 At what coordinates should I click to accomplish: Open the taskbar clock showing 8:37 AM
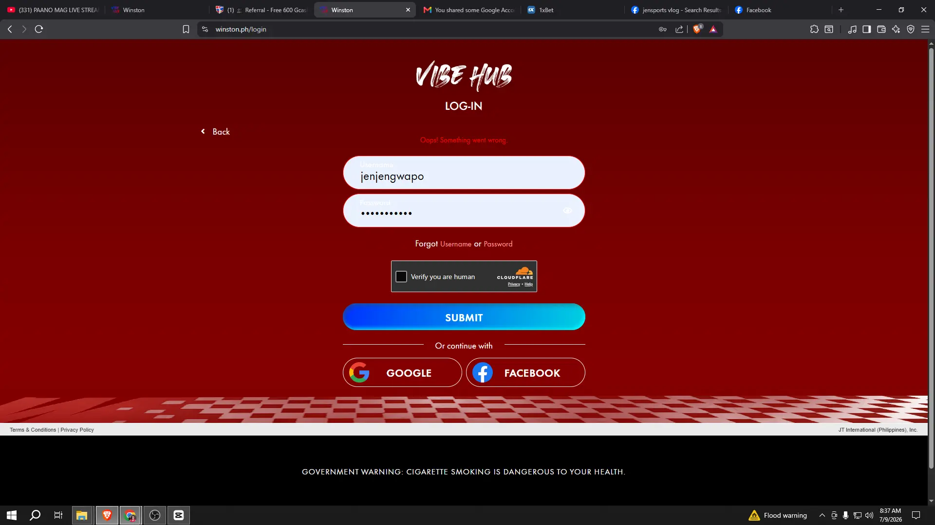(x=890, y=515)
